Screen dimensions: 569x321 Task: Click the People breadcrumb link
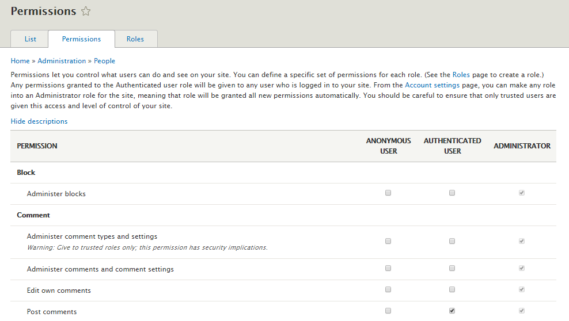(x=104, y=61)
